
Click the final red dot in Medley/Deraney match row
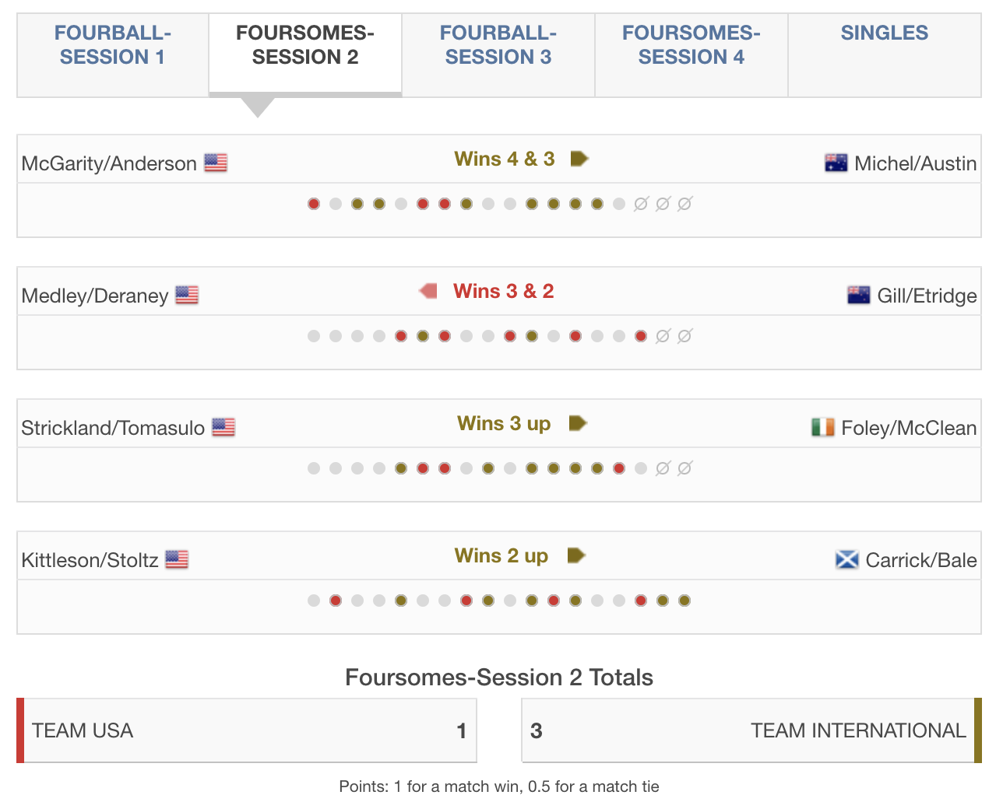[x=640, y=335]
